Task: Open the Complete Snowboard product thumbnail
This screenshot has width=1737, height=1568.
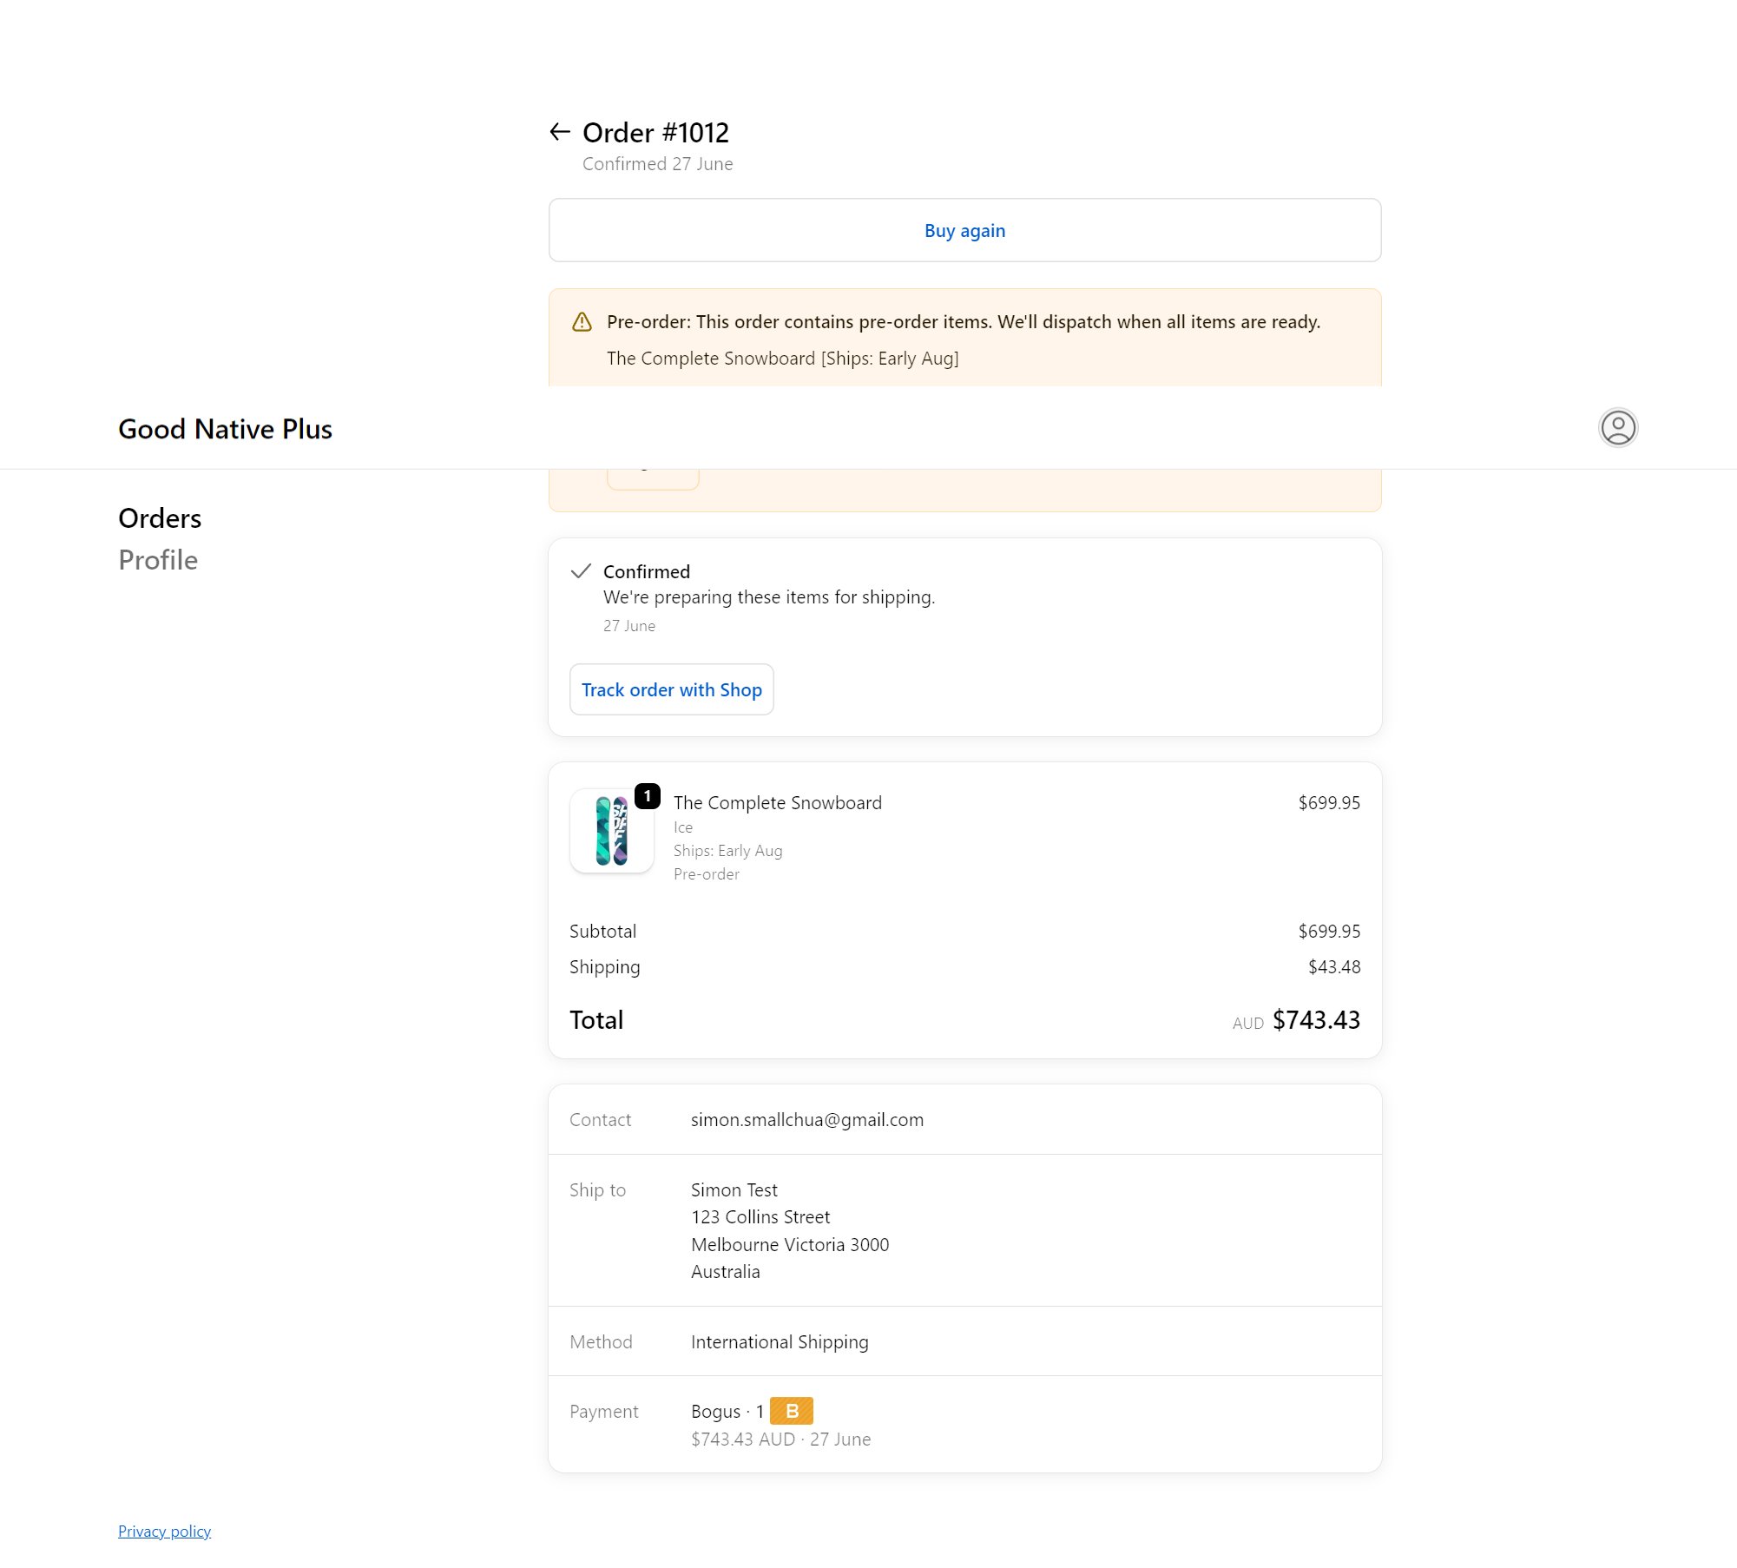Action: (x=611, y=831)
